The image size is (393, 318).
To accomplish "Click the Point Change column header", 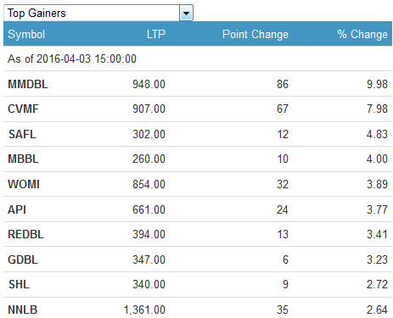I will [x=255, y=35].
